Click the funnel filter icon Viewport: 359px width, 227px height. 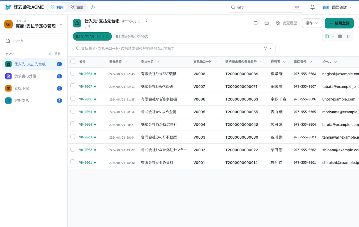pyautogui.click(x=266, y=48)
